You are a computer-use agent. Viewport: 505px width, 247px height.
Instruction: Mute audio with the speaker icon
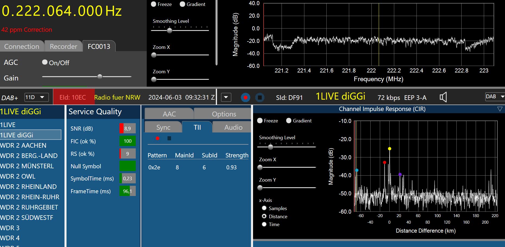pos(443,97)
